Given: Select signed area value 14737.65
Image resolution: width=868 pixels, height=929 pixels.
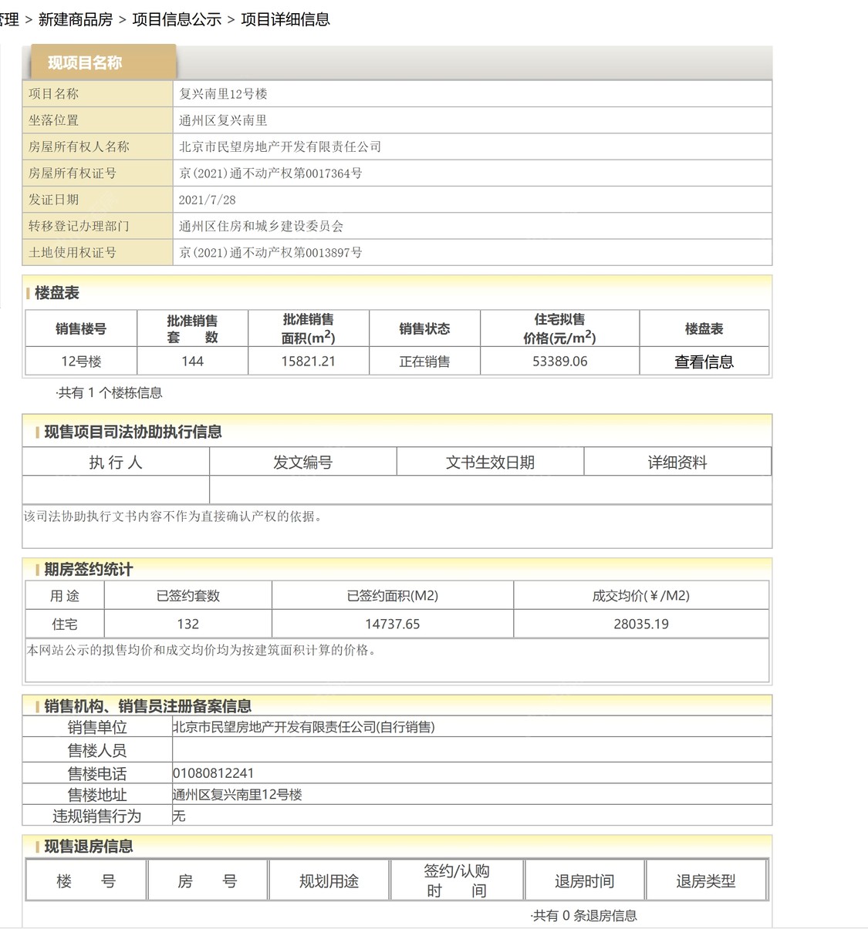Looking at the screenshot, I should (x=392, y=624).
